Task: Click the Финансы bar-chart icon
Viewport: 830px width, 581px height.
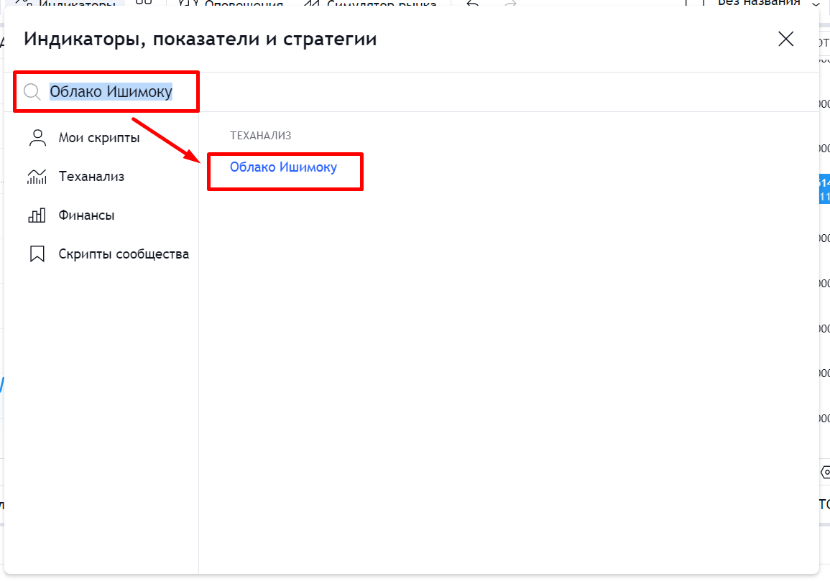Action: [37, 215]
